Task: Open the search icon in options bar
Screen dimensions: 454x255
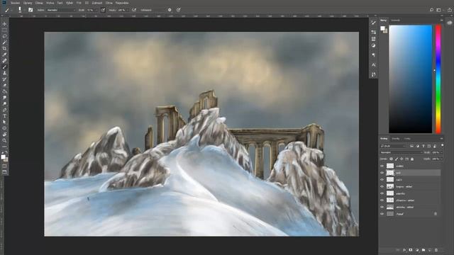Action: click(431, 10)
